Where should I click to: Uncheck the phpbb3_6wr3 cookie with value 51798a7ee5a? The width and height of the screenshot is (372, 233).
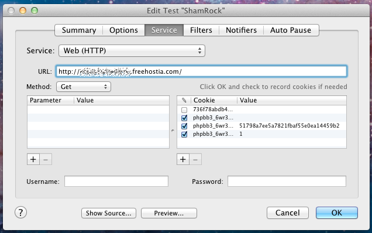point(184,126)
